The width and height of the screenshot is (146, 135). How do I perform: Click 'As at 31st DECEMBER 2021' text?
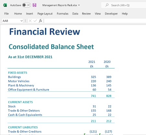click(x=30, y=57)
